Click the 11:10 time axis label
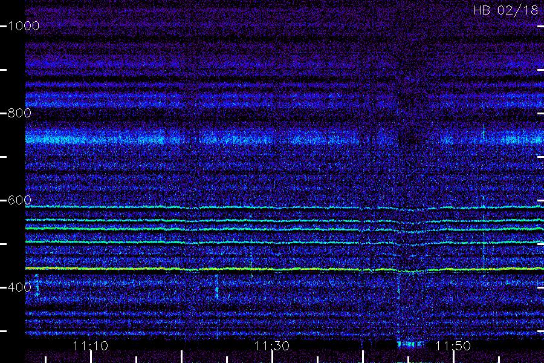544x363 pixels. click(x=91, y=346)
